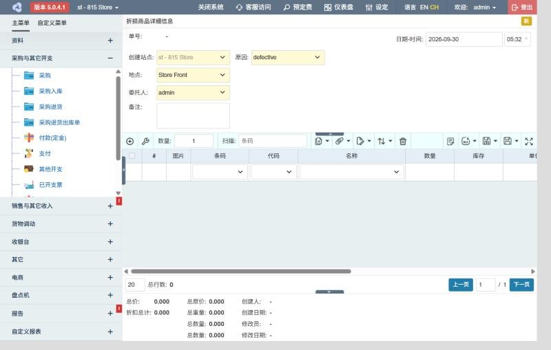Open 采购入库 in the menu tree
The image size is (551, 350).
(x=50, y=91)
